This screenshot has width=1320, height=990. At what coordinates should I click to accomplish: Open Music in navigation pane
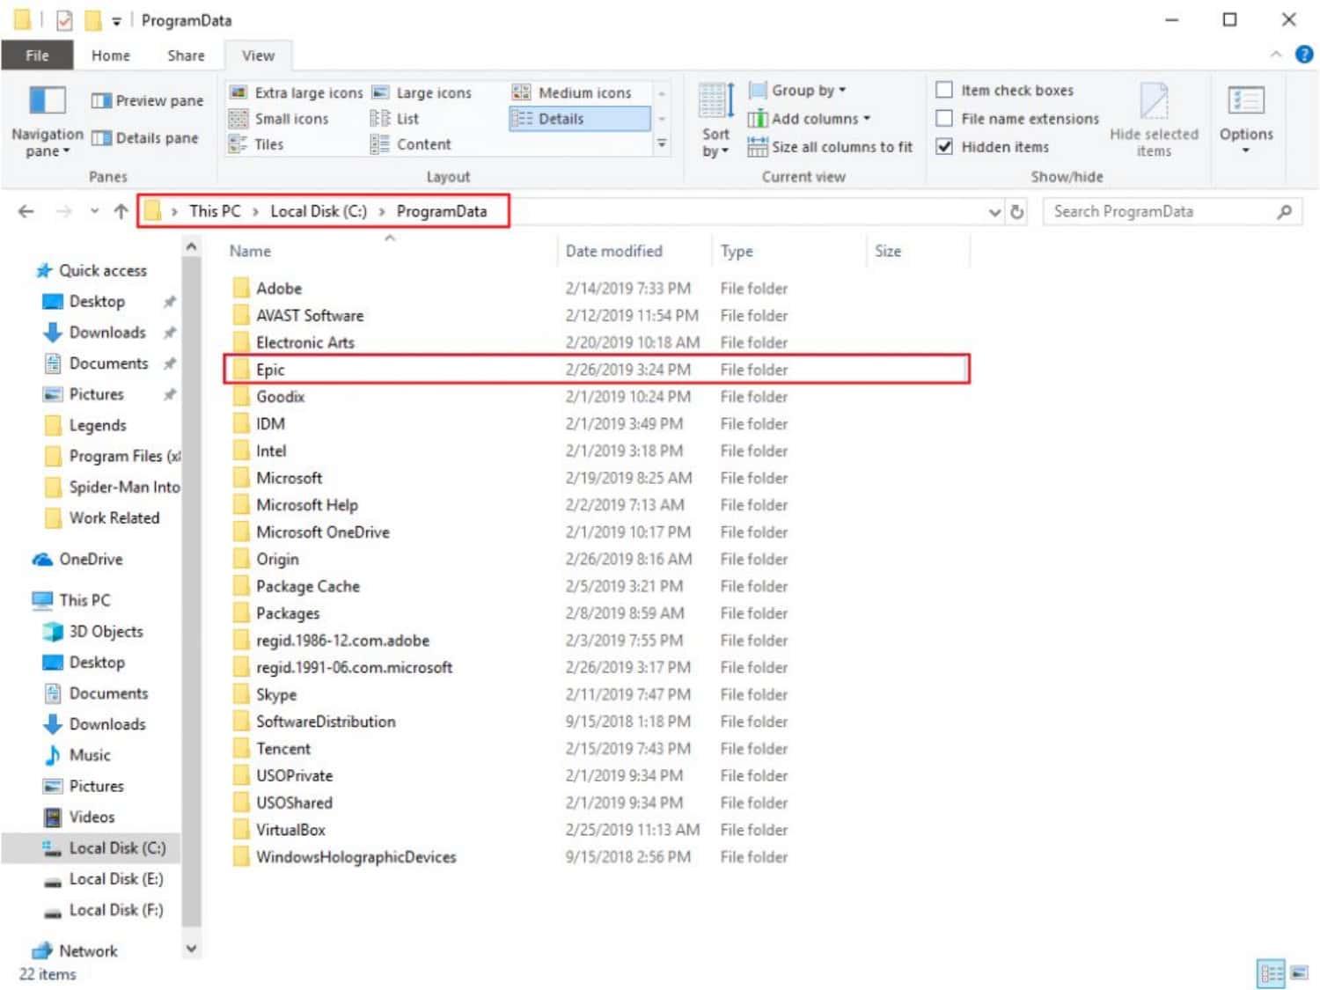(77, 755)
